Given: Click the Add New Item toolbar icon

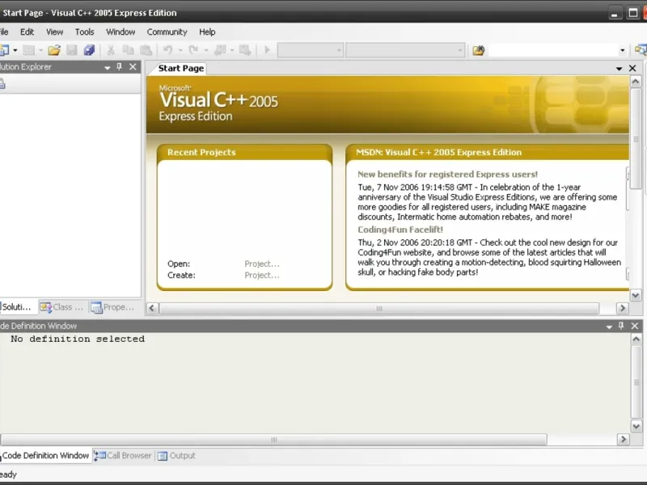Looking at the screenshot, I should [28, 50].
